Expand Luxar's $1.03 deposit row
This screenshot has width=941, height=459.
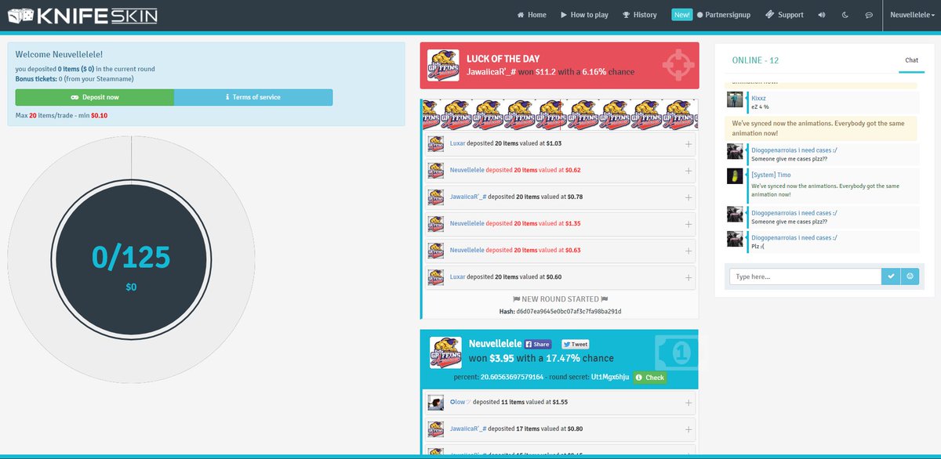click(688, 144)
